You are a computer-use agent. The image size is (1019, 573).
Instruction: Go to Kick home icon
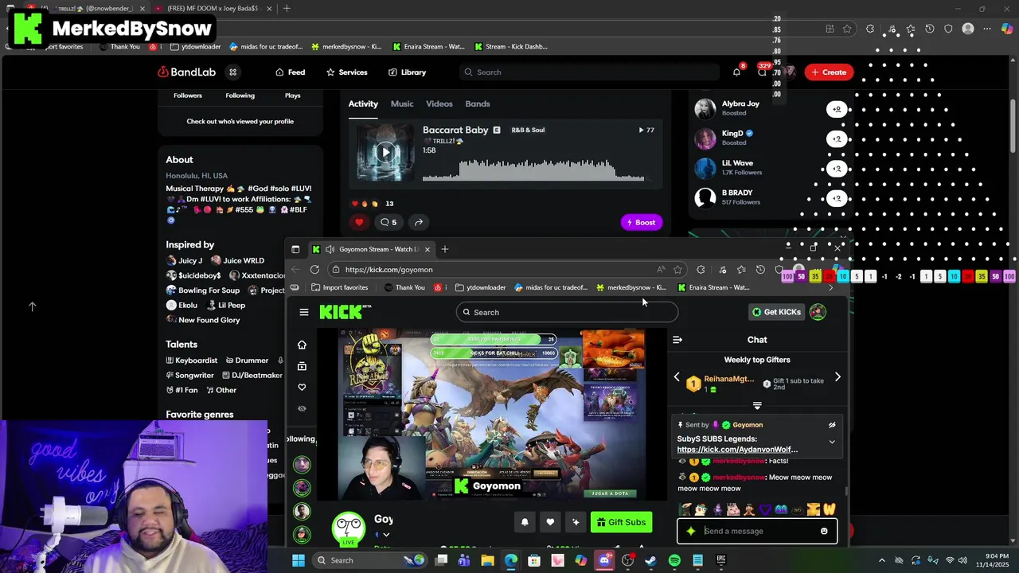point(302,345)
